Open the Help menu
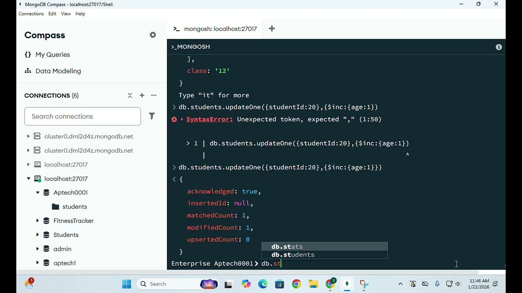This screenshot has width=522, height=293. pyautogui.click(x=80, y=14)
